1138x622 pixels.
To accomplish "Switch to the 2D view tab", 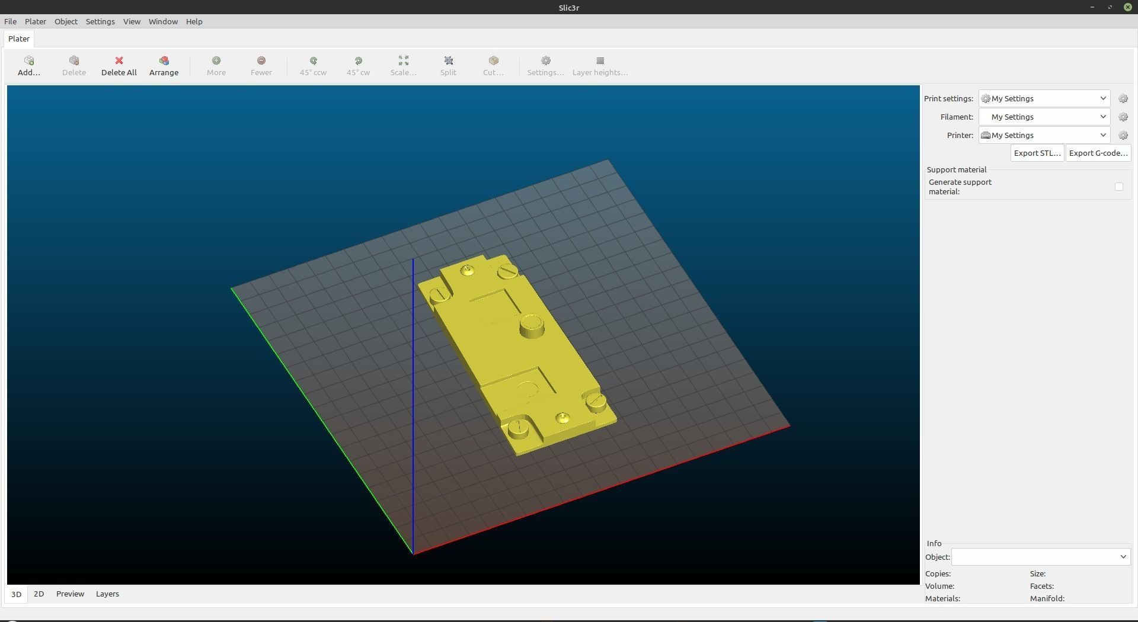I will [39, 594].
